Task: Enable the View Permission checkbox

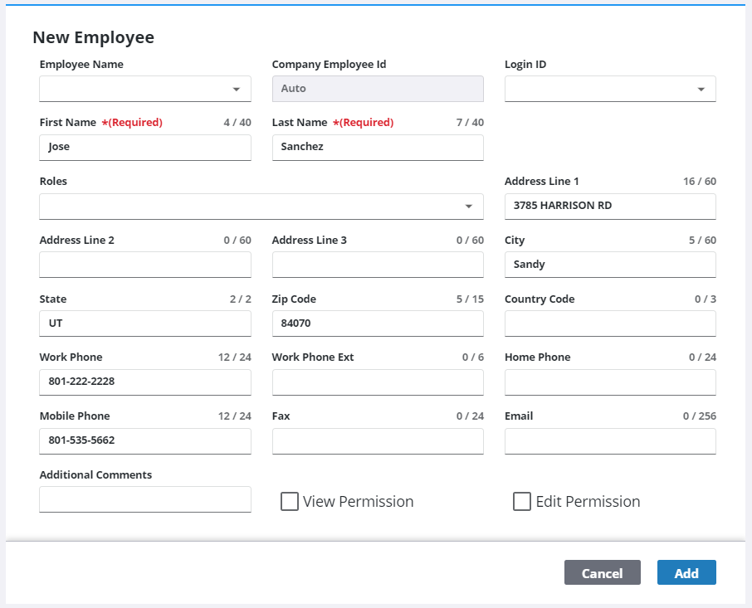Action: point(290,502)
